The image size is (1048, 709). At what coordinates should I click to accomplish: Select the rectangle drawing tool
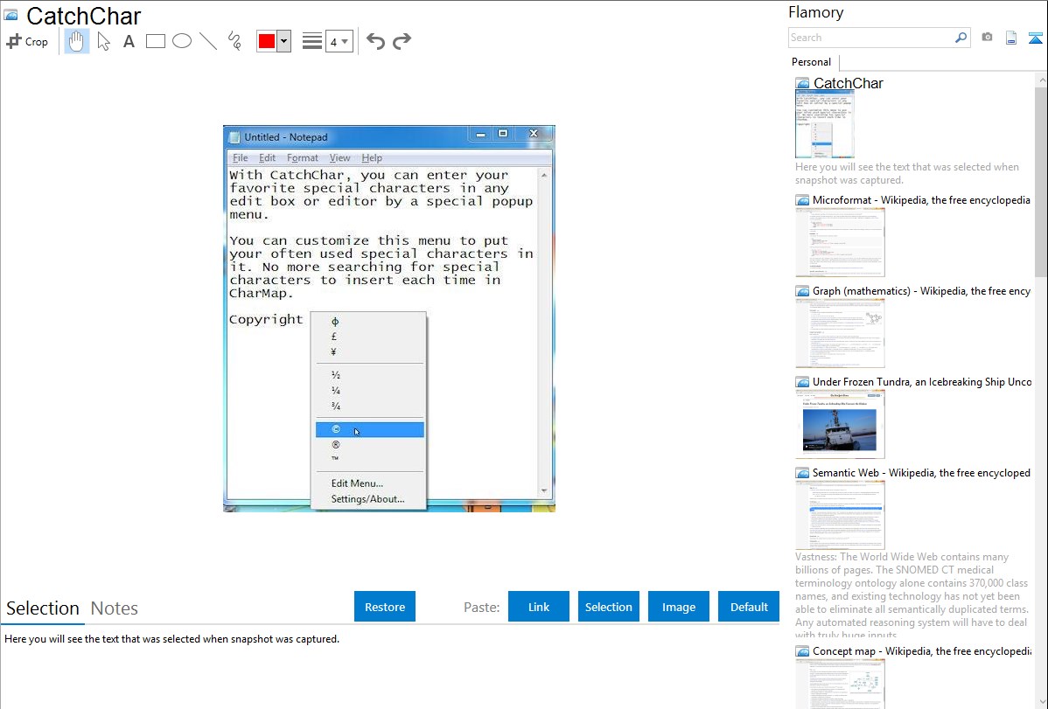(x=155, y=41)
